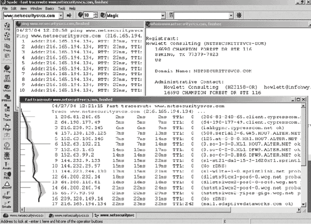Viewport: 311px width, 224px height.
Task: Run the Ping tool from the sidebar
Action: 7,69
